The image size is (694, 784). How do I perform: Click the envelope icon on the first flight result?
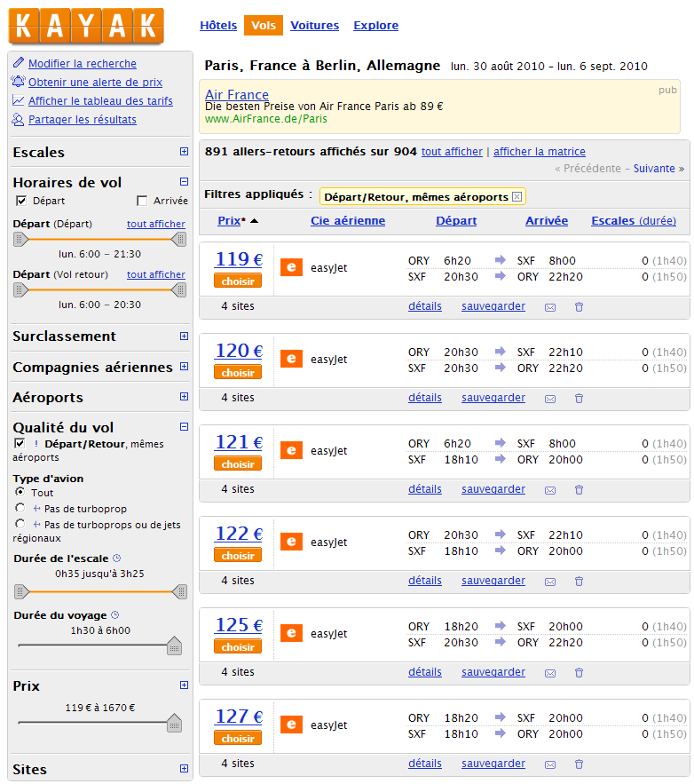click(550, 305)
